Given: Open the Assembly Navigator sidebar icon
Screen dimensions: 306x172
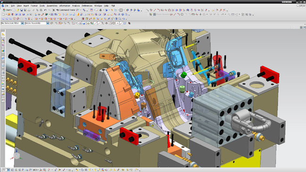Looking at the screenshot, I should pyautogui.click(x=3, y=40).
